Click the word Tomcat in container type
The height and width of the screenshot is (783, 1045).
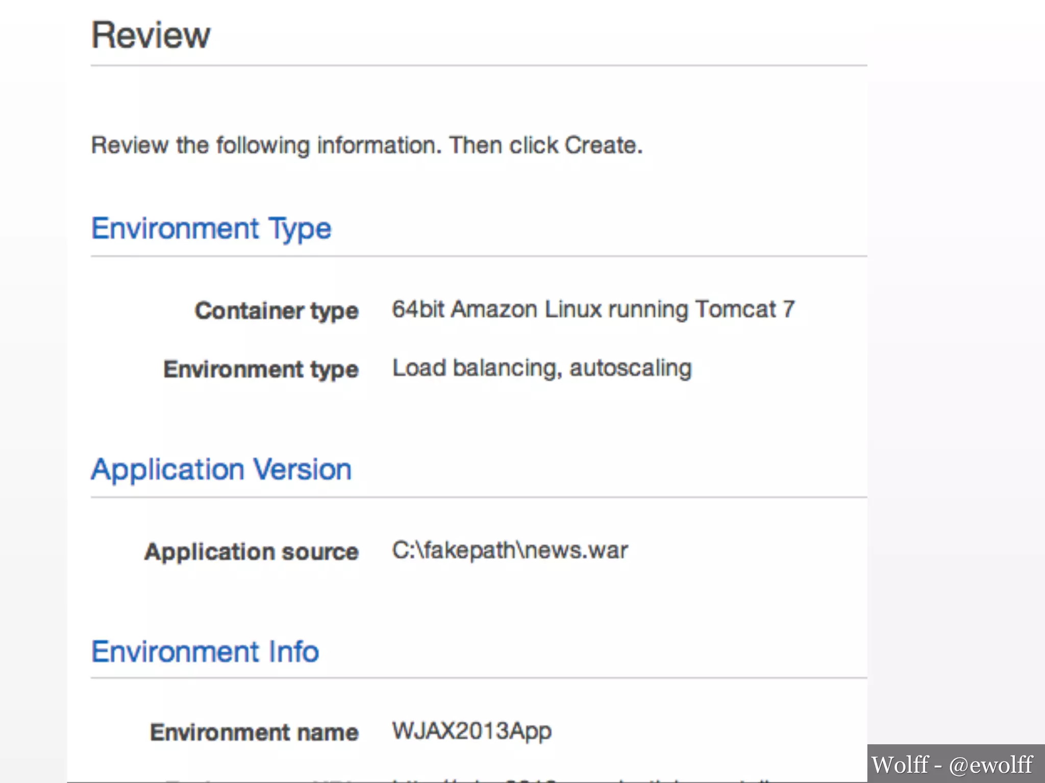(x=735, y=309)
